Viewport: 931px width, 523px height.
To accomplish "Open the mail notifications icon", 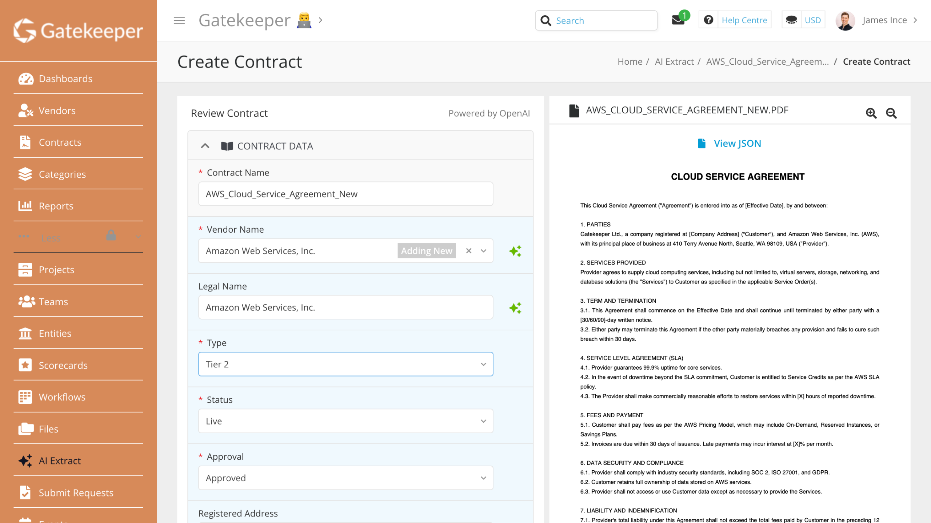I will tap(678, 20).
